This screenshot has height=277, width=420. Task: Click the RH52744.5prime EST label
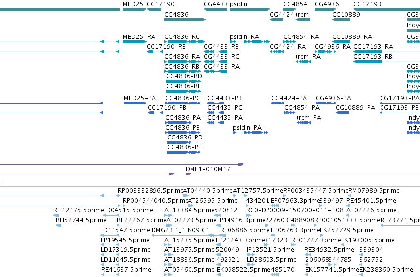[x=81, y=221]
